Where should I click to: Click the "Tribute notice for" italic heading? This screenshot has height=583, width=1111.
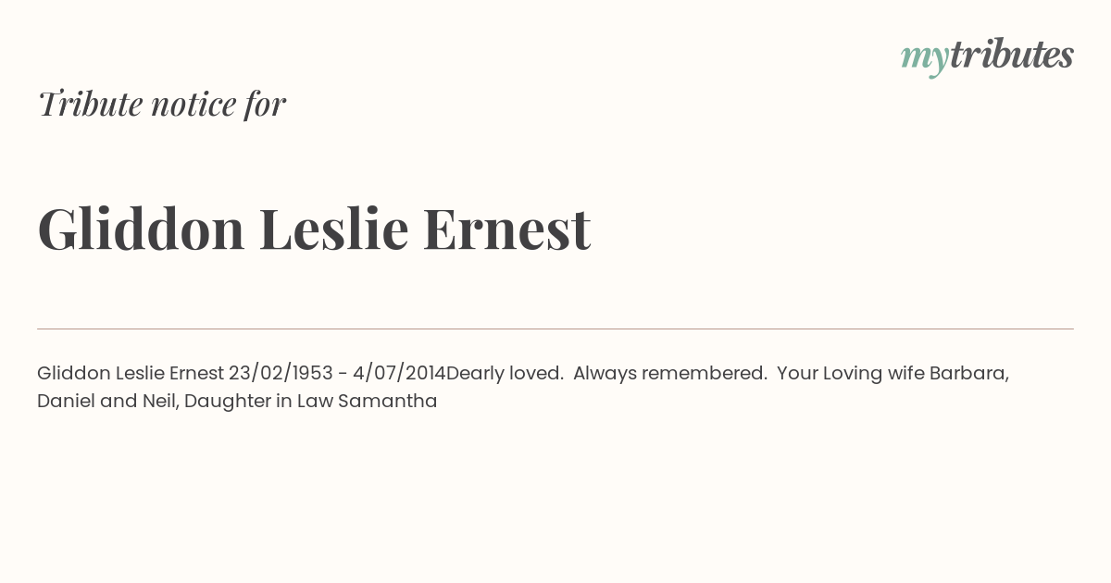click(x=162, y=105)
